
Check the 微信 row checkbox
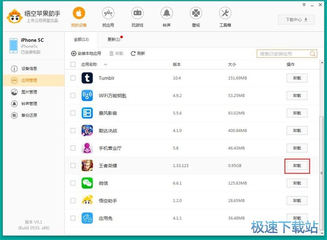point(73,183)
